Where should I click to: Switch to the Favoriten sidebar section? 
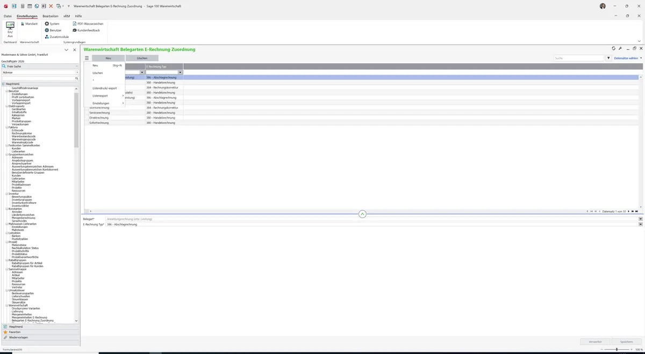pos(40,332)
